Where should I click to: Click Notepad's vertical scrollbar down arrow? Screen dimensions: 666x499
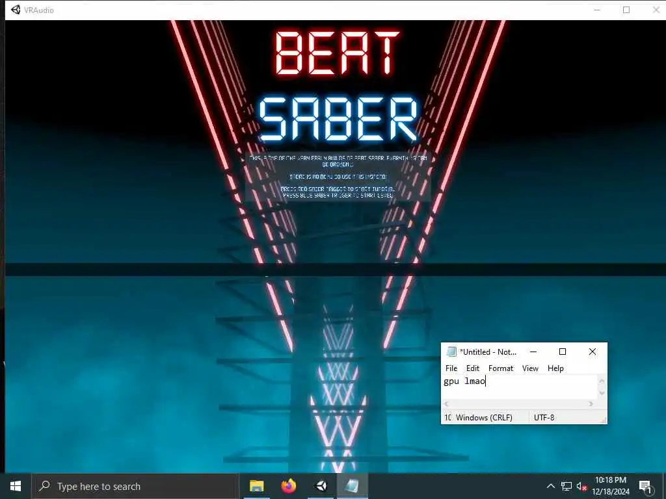tap(602, 393)
